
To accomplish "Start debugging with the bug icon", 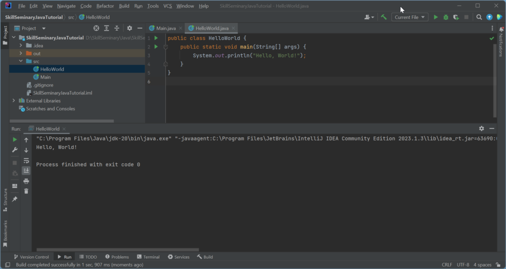I will 446,17.
